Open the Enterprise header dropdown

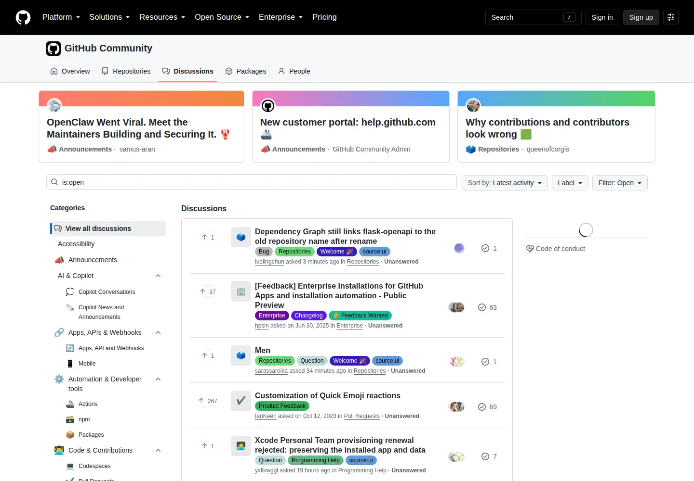[x=280, y=17]
